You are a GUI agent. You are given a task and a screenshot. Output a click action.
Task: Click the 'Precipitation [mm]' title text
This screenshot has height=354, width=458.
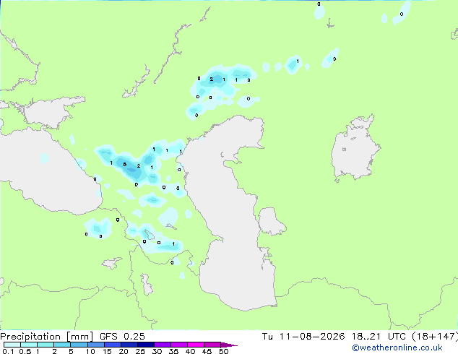click(47, 337)
